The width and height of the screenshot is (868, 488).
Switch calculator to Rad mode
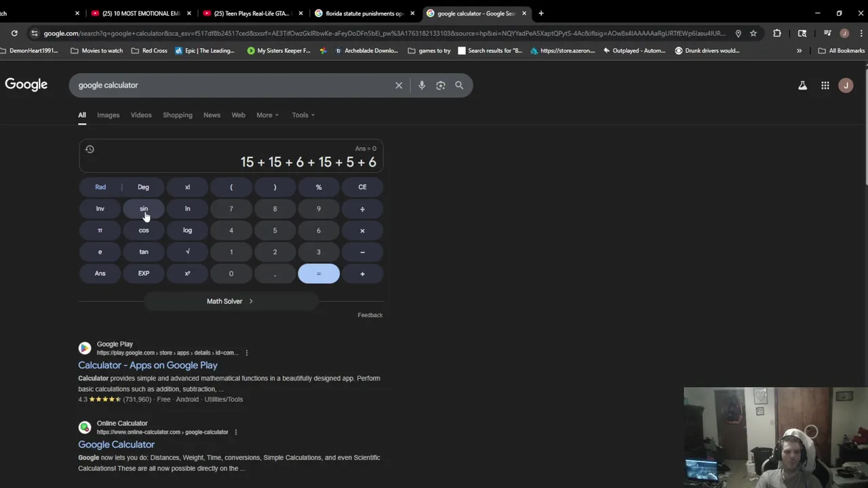[x=100, y=187]
